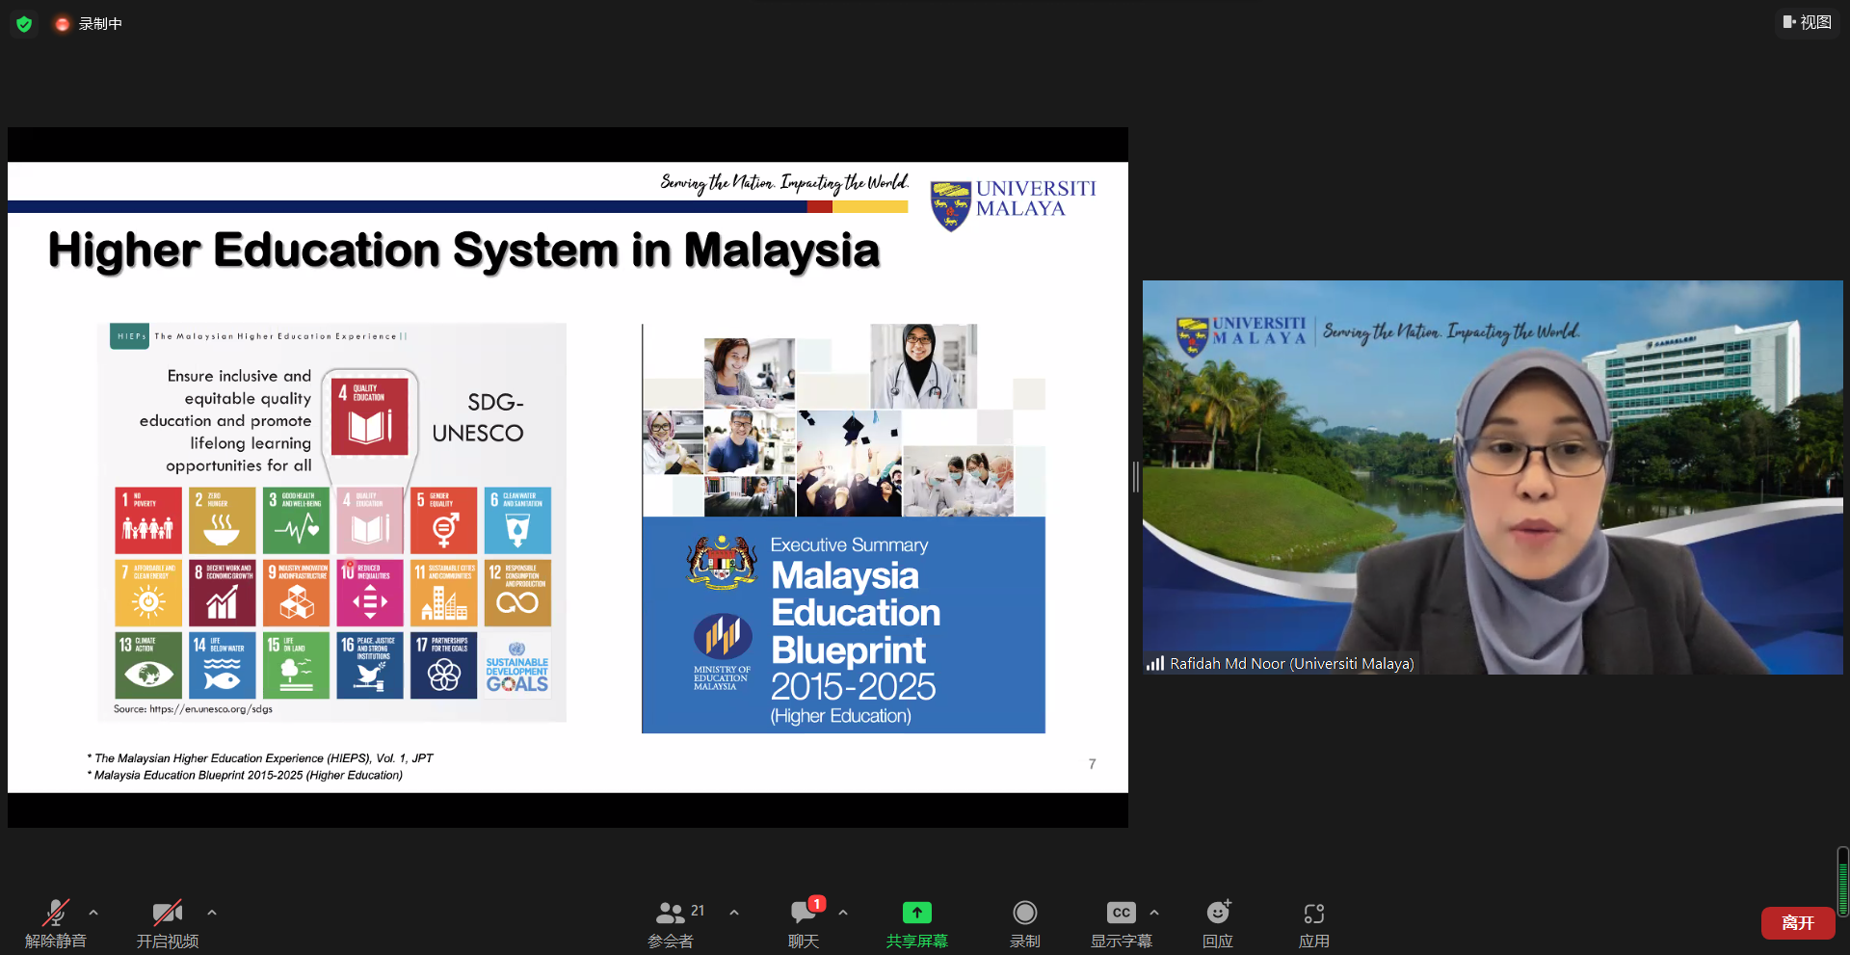
Task: Click slide page number 7
Action: [1092, 764]
